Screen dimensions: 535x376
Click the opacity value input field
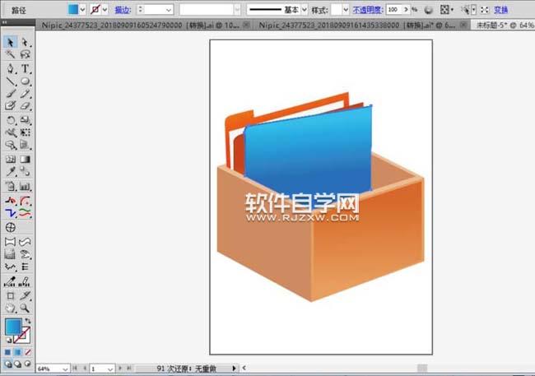[394, 10]
